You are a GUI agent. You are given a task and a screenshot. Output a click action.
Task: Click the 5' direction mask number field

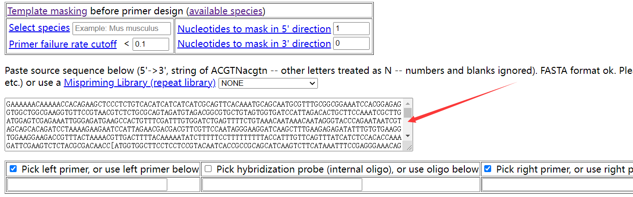click(351, 29)
